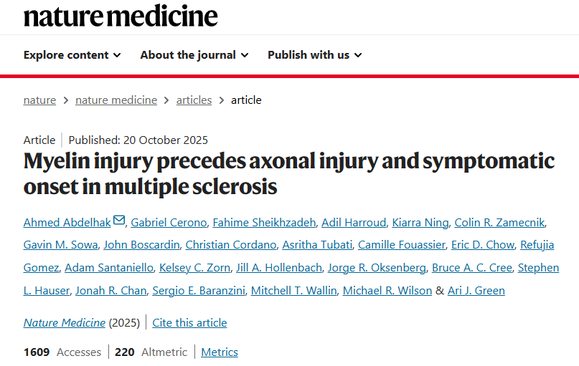Navigate to the articles breadcrumb
Viewport: 579px width, 366px height.
click(x=194, y=100)
